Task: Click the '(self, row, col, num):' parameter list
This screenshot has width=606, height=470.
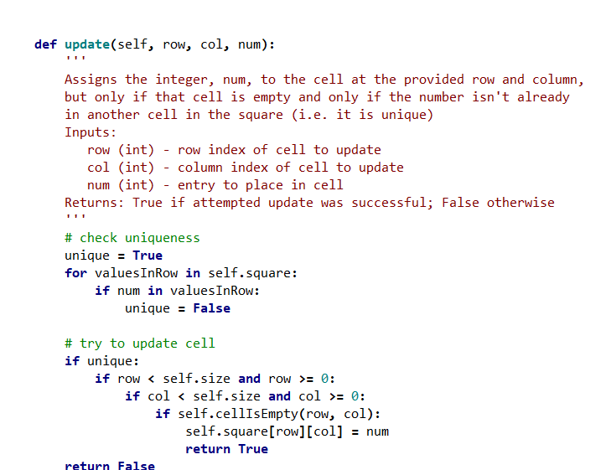Action: [193, 44]
